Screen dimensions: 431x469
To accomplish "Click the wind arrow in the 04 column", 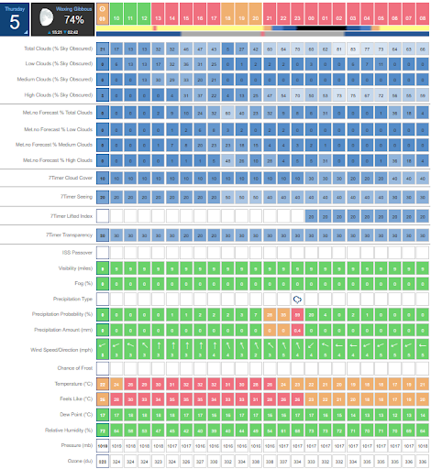I will tap(367, 345).
